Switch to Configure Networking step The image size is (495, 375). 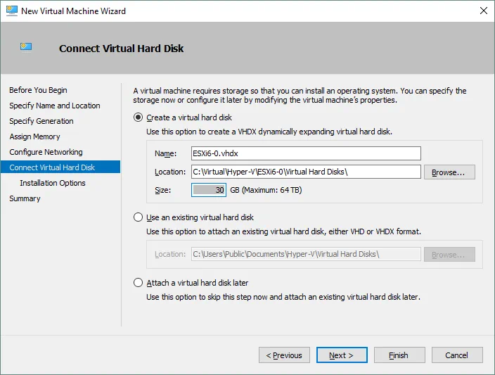point(46,152)
